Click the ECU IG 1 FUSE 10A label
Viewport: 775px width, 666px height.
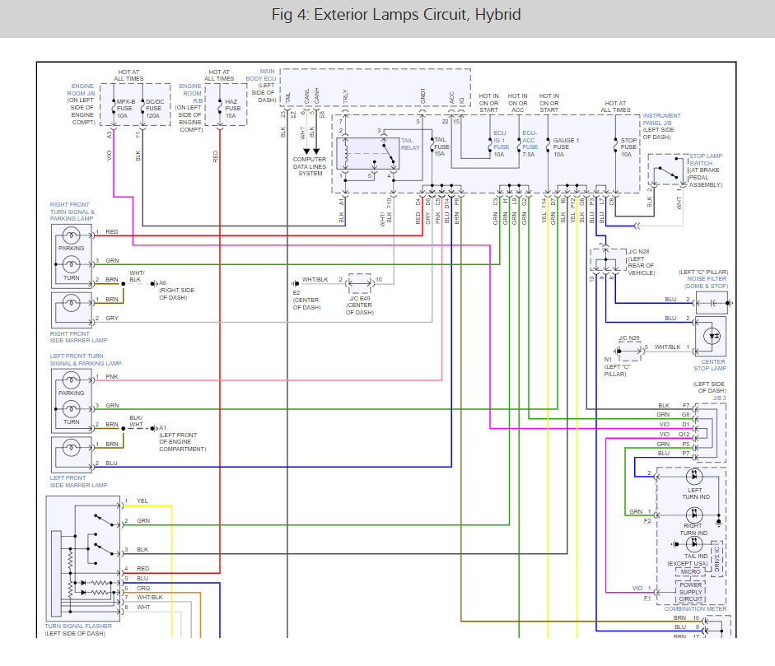[501, 144]
